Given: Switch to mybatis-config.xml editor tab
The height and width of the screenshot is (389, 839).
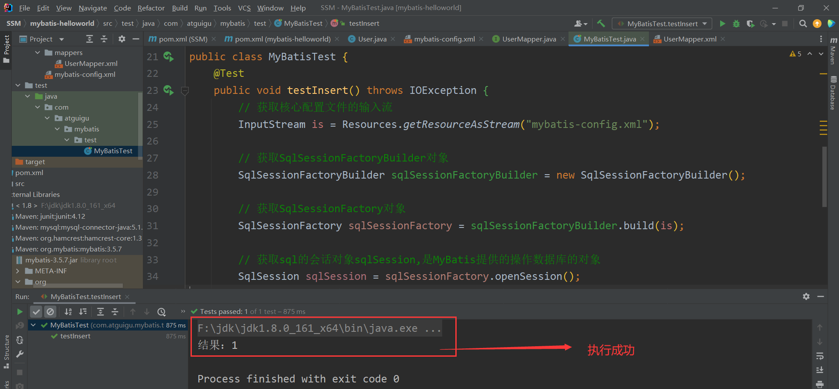Looking at the screenshot, I should tap(444, 39).
